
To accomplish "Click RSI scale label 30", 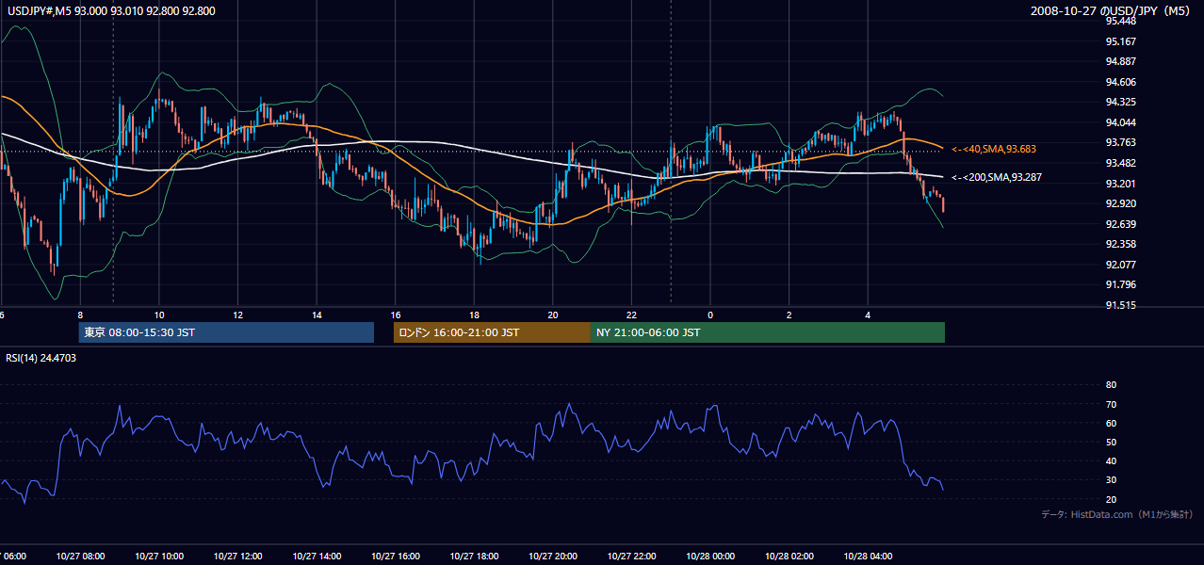I will point(1111,480).
